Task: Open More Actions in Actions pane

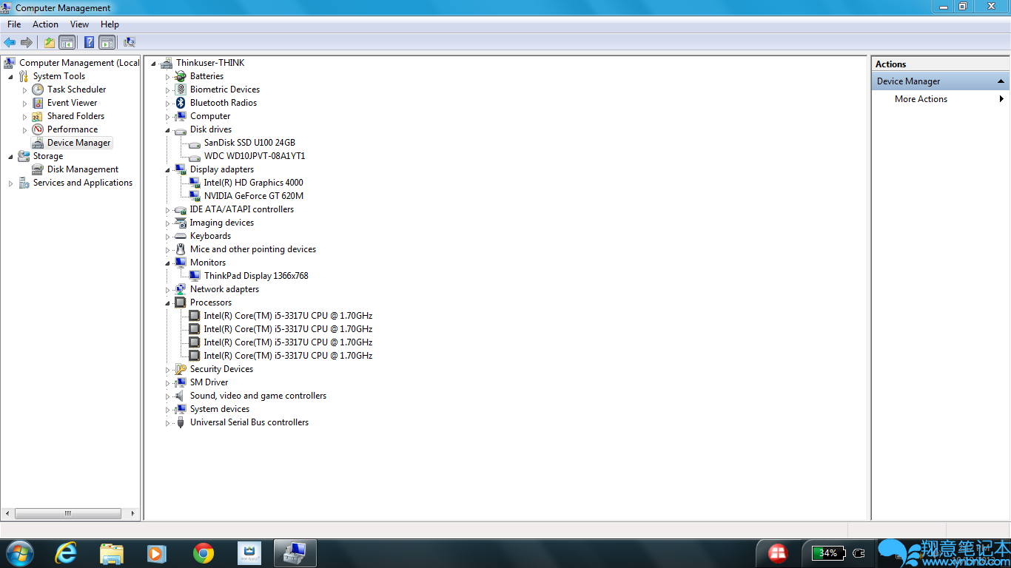Action: point(921,99)
